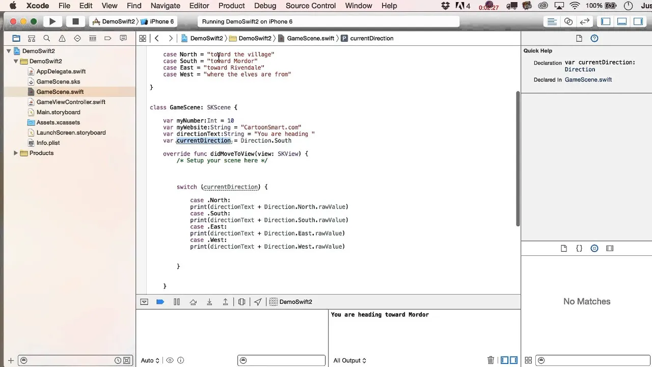Toggle the Utilities pane visibility
The image size is (652, 367).
638,21
